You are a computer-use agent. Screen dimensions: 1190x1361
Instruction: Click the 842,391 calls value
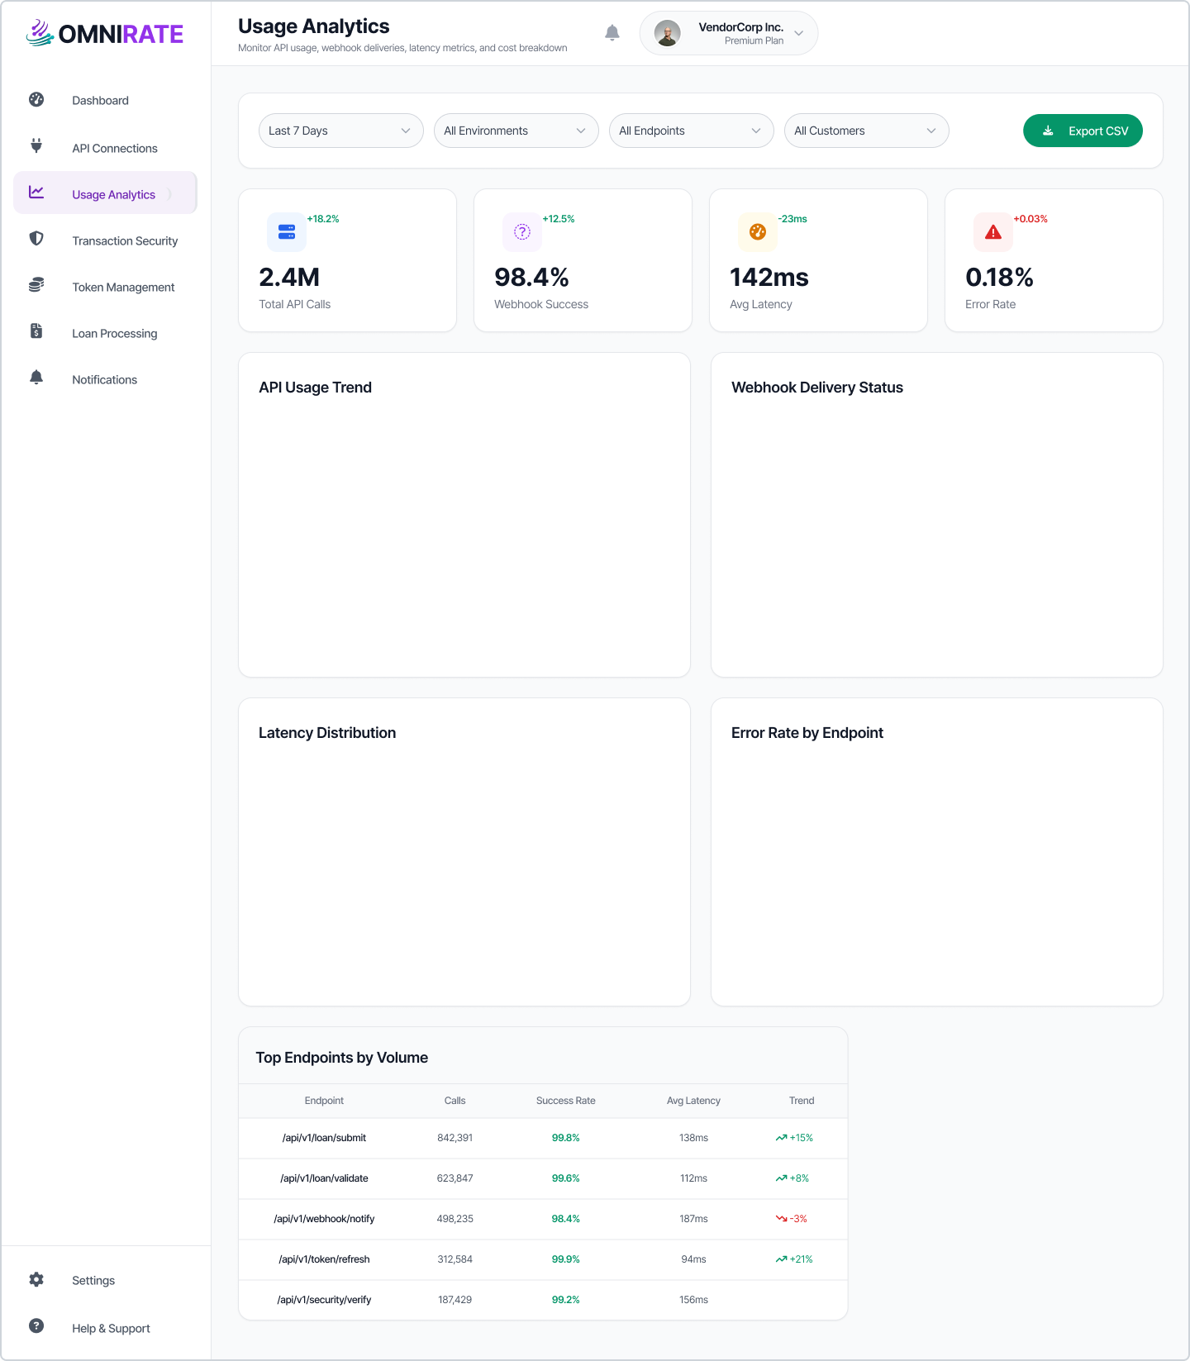point(455,1138)
